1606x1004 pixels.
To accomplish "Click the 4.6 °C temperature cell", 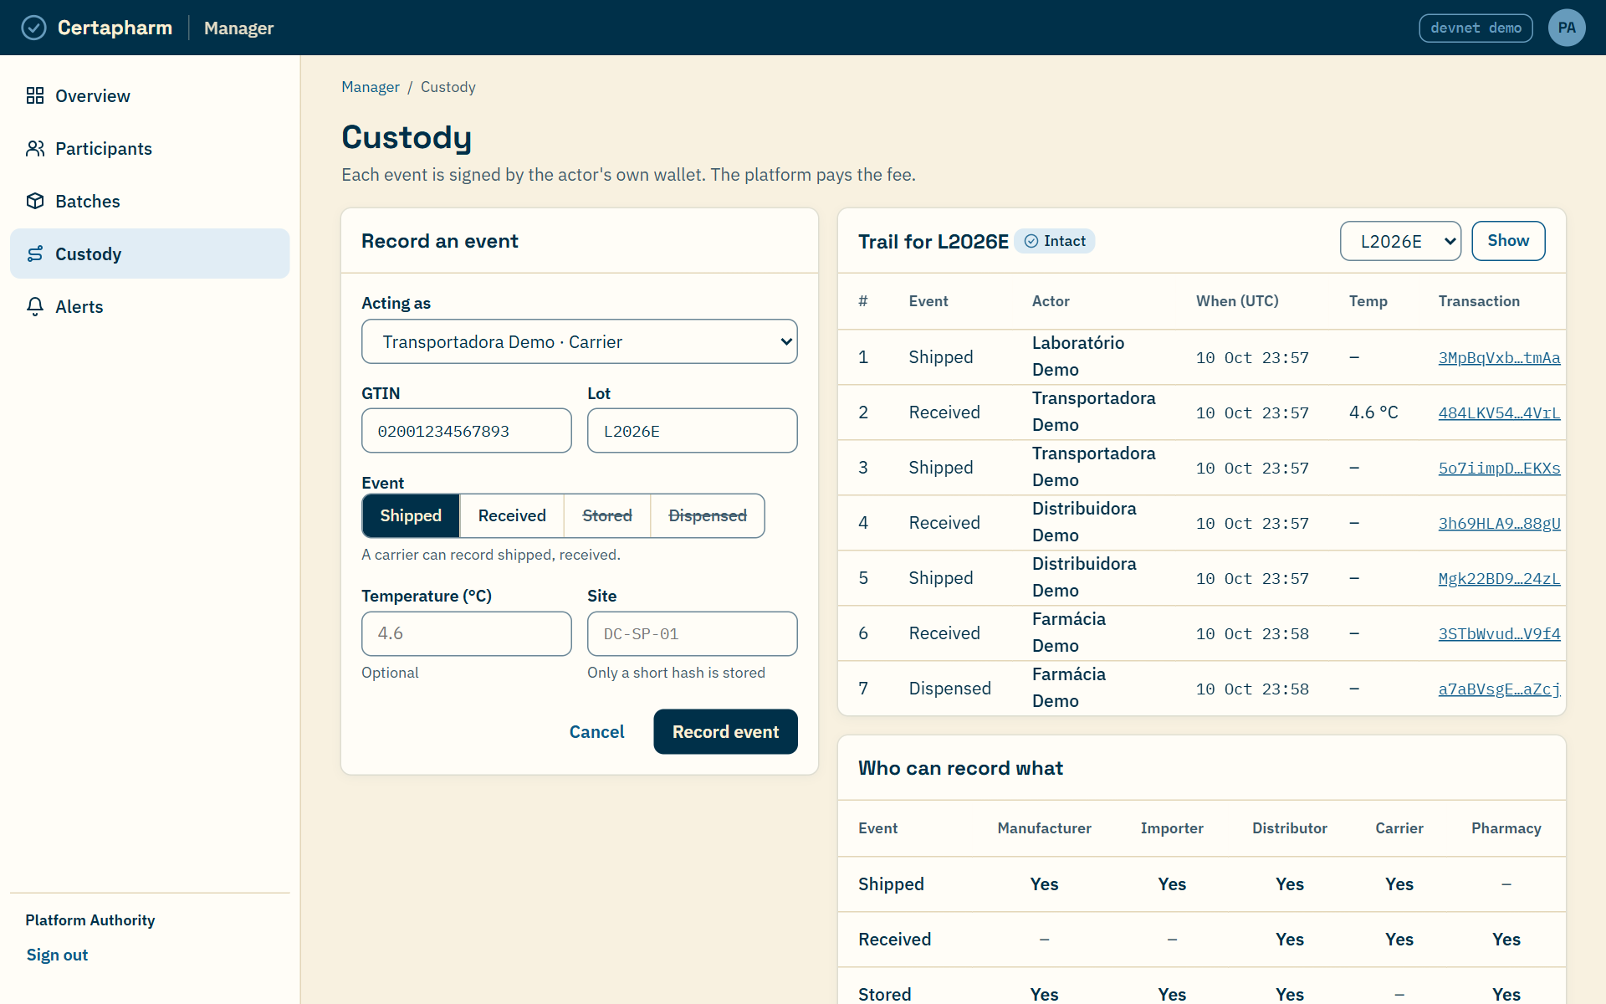I will tap(1373, 412).
